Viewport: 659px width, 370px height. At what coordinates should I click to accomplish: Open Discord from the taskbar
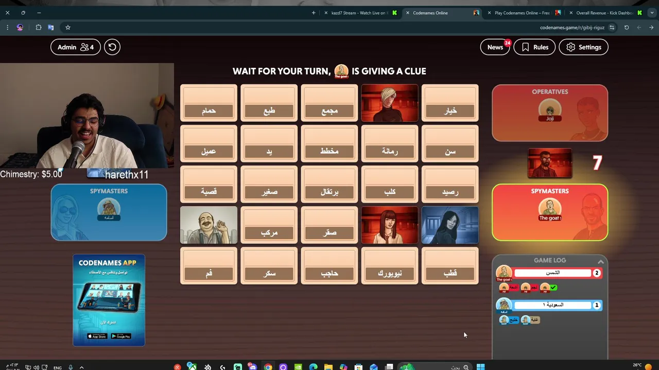pos(253,367)
